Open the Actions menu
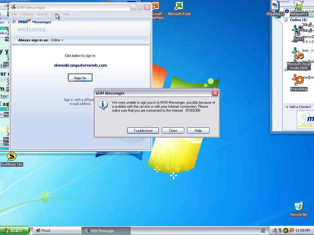Image resolution: width=314 pixels, height=235 pixels. click(42, 14)
